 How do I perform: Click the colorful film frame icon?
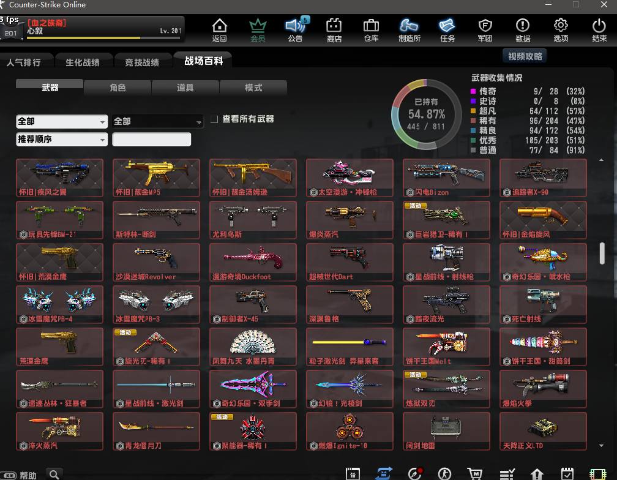tap(597, 474)
